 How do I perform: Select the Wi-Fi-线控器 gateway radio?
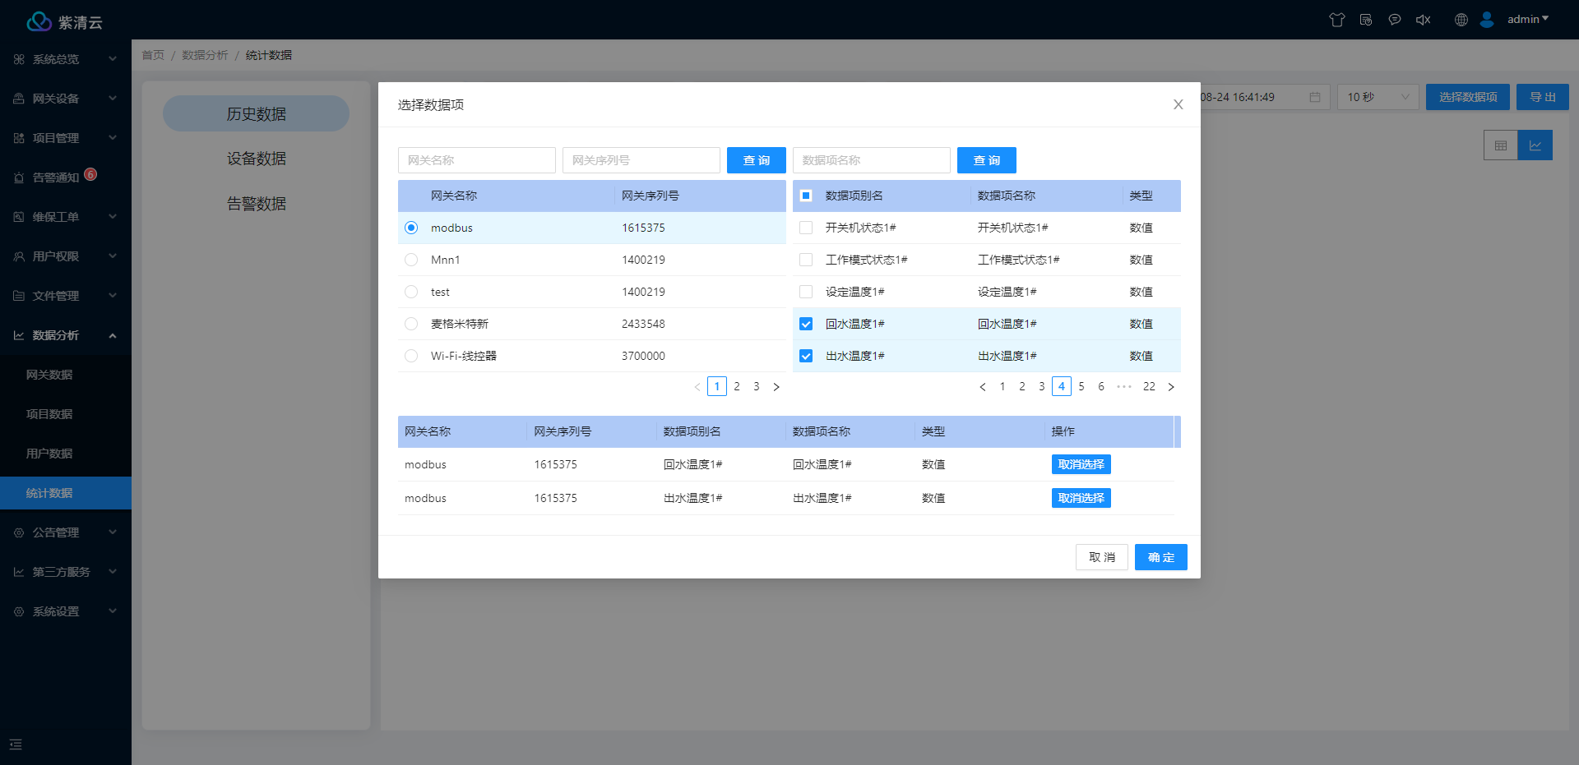point(411,356)
